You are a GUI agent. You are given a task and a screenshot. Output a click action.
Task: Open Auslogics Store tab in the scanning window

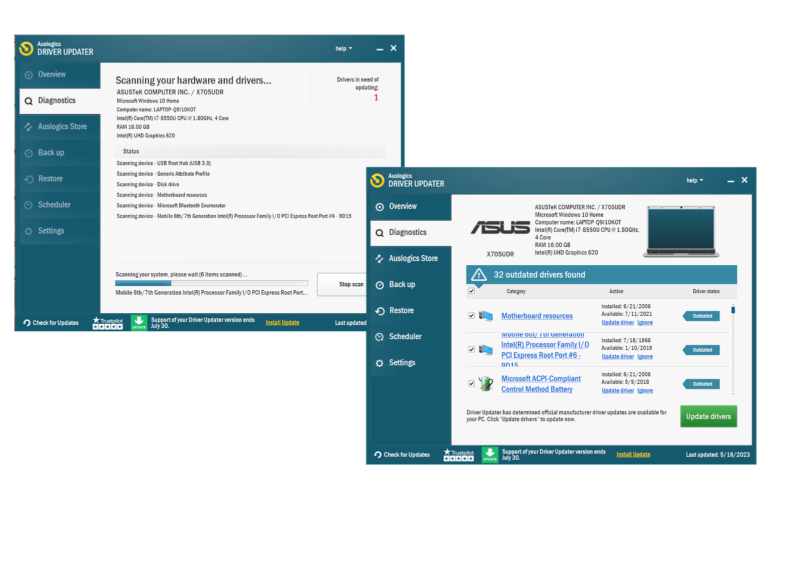point(60,127)
